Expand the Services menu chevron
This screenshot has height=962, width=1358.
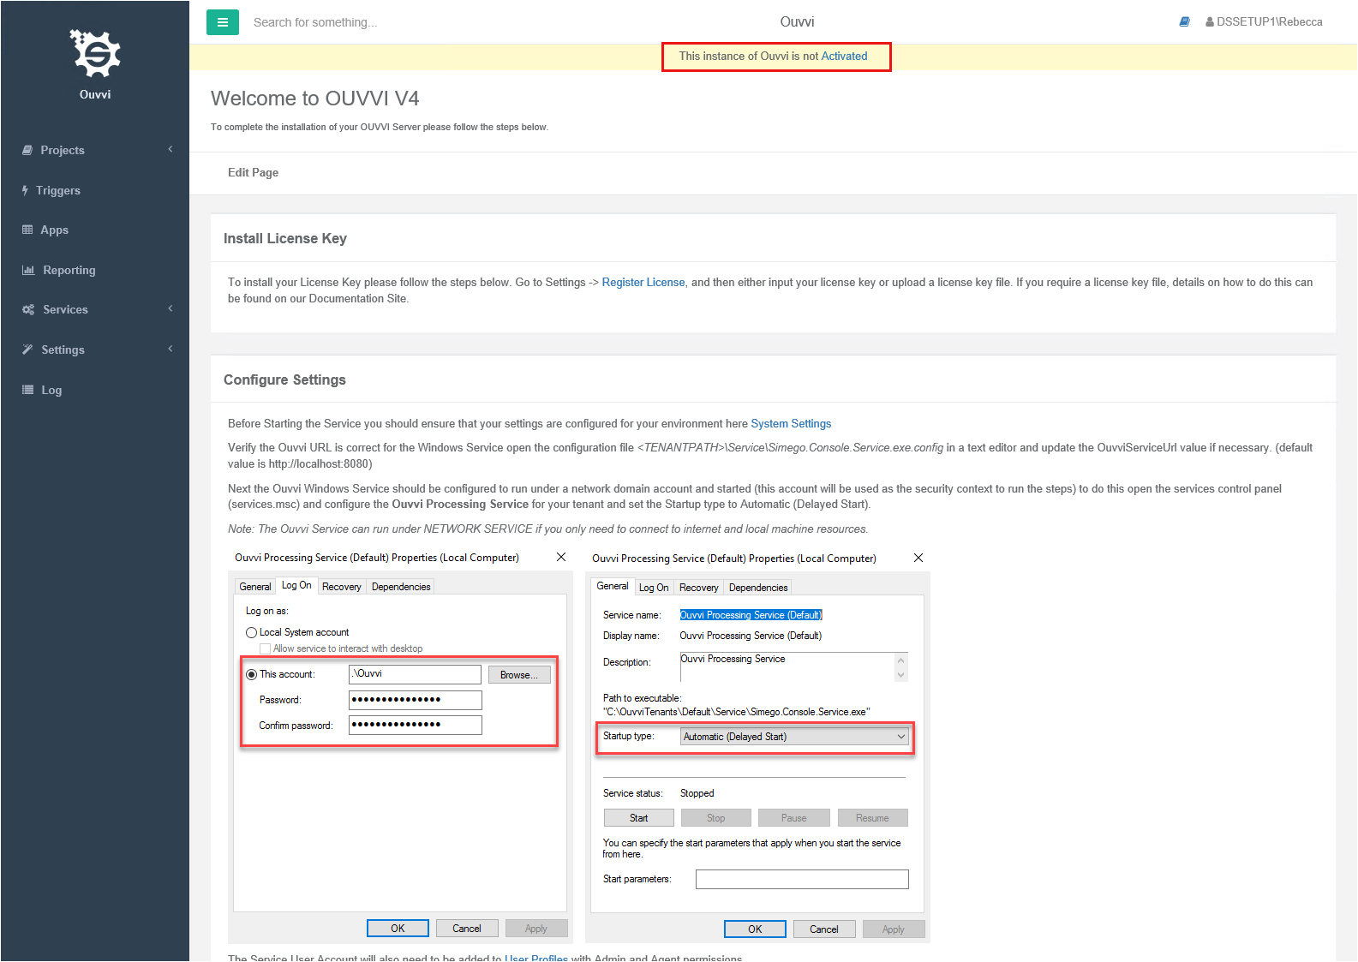click(170, 308)
